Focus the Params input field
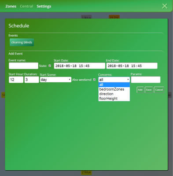The width and height of the screenshot is (173, 176). pyautogui.click(x=146, y=80)
